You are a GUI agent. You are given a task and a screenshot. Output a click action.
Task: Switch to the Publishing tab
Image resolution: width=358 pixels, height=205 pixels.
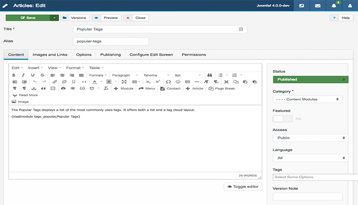click(x=110, y=55)
